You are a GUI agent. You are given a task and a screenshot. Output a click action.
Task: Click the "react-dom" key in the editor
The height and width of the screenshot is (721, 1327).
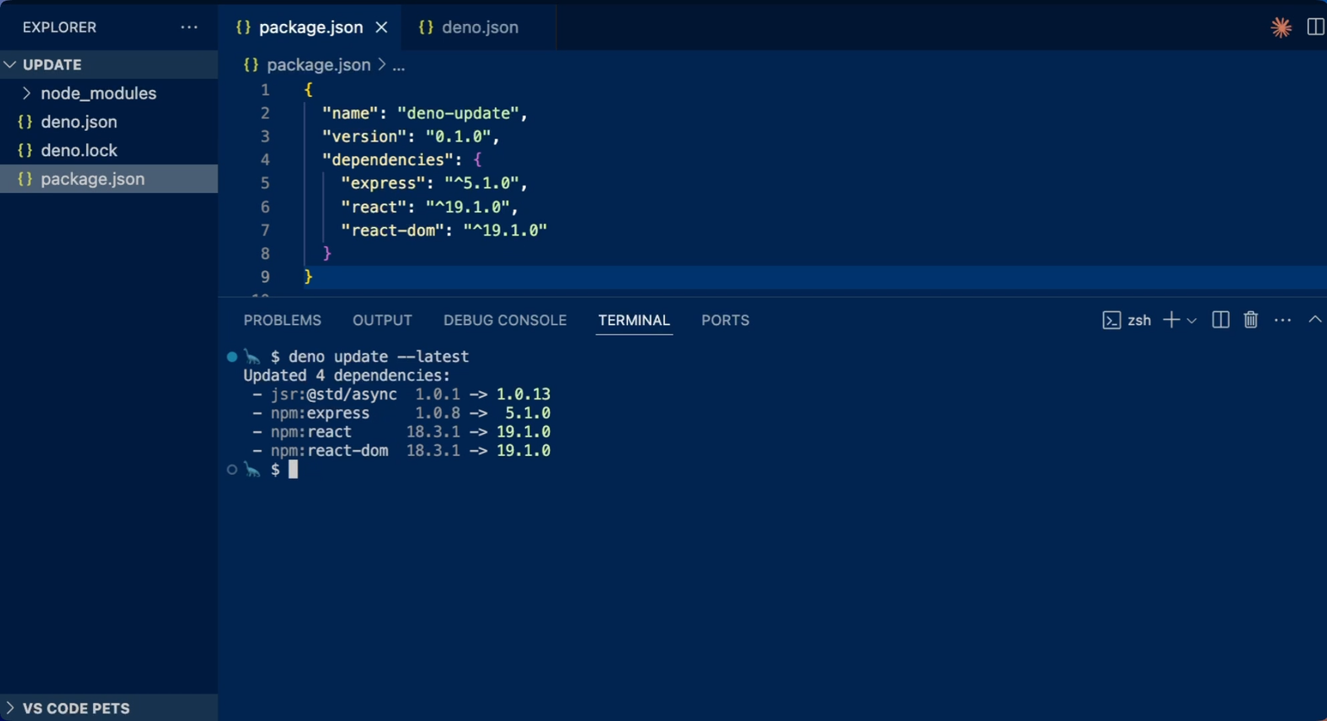(x=392, y=230)
